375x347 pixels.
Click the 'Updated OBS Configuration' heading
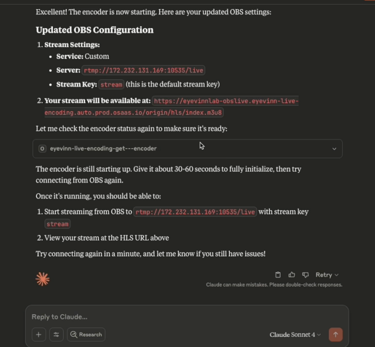click(x=94, y=30)
